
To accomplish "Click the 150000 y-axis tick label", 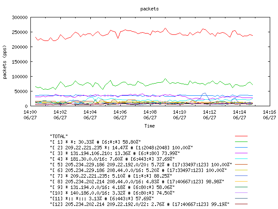I will (20, 62).
